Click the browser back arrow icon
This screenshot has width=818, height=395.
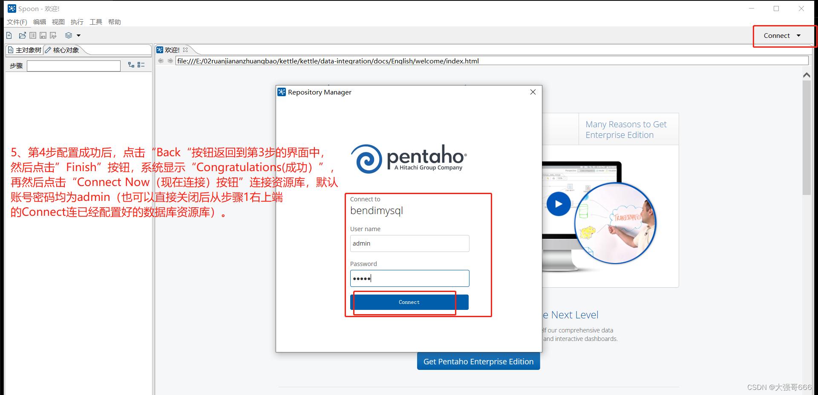[x=161, y=61]
